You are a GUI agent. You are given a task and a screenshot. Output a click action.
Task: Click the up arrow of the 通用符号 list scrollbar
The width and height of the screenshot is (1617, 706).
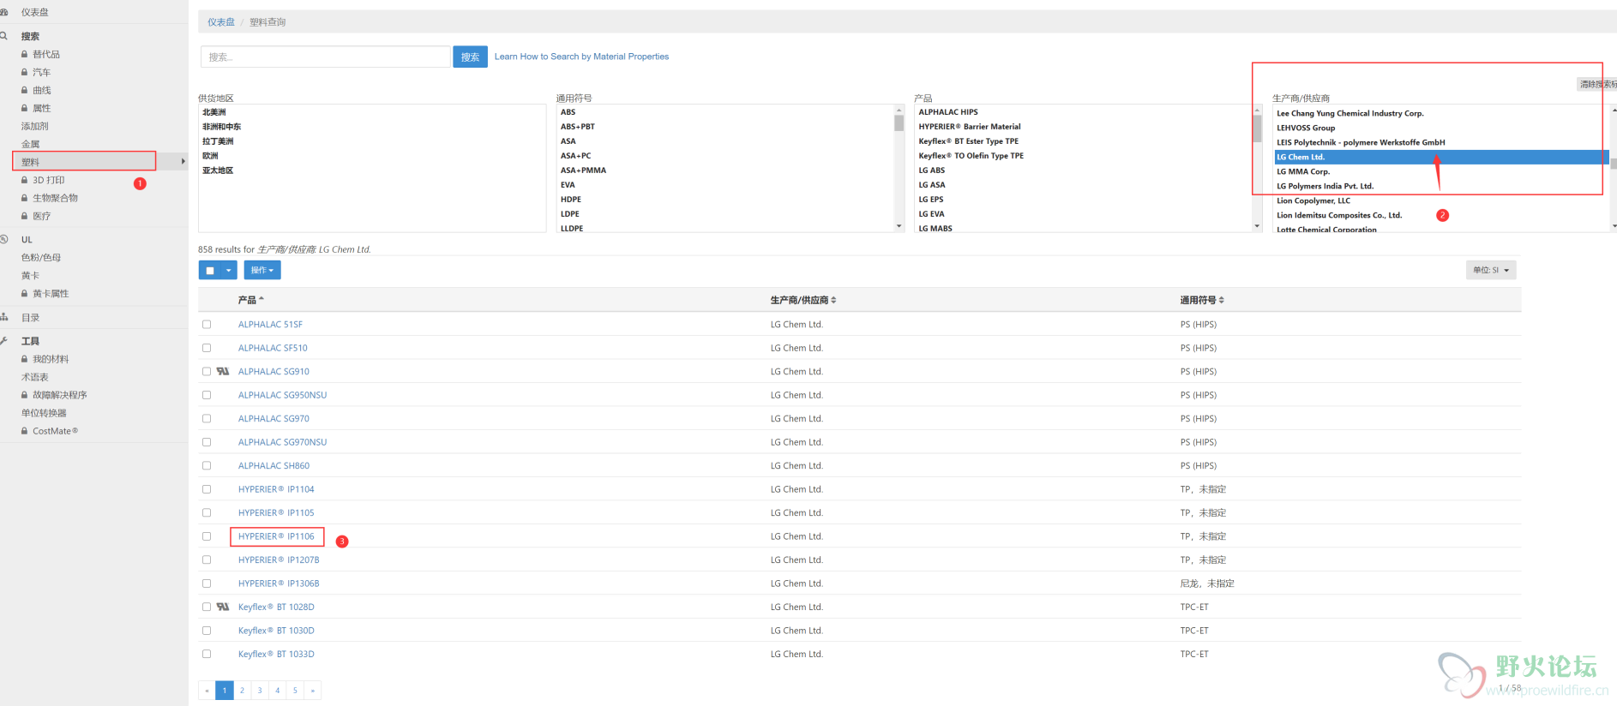899,110
